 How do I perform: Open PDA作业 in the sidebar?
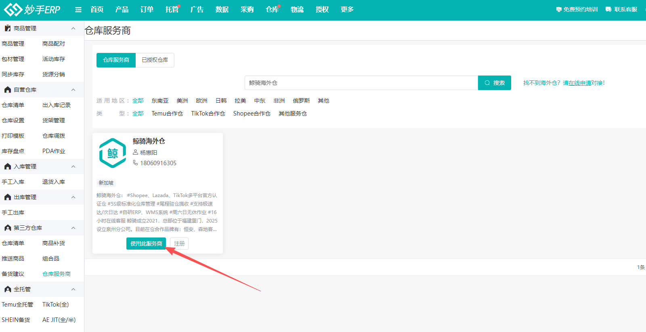pyautogui.click(x=54, y=151)
